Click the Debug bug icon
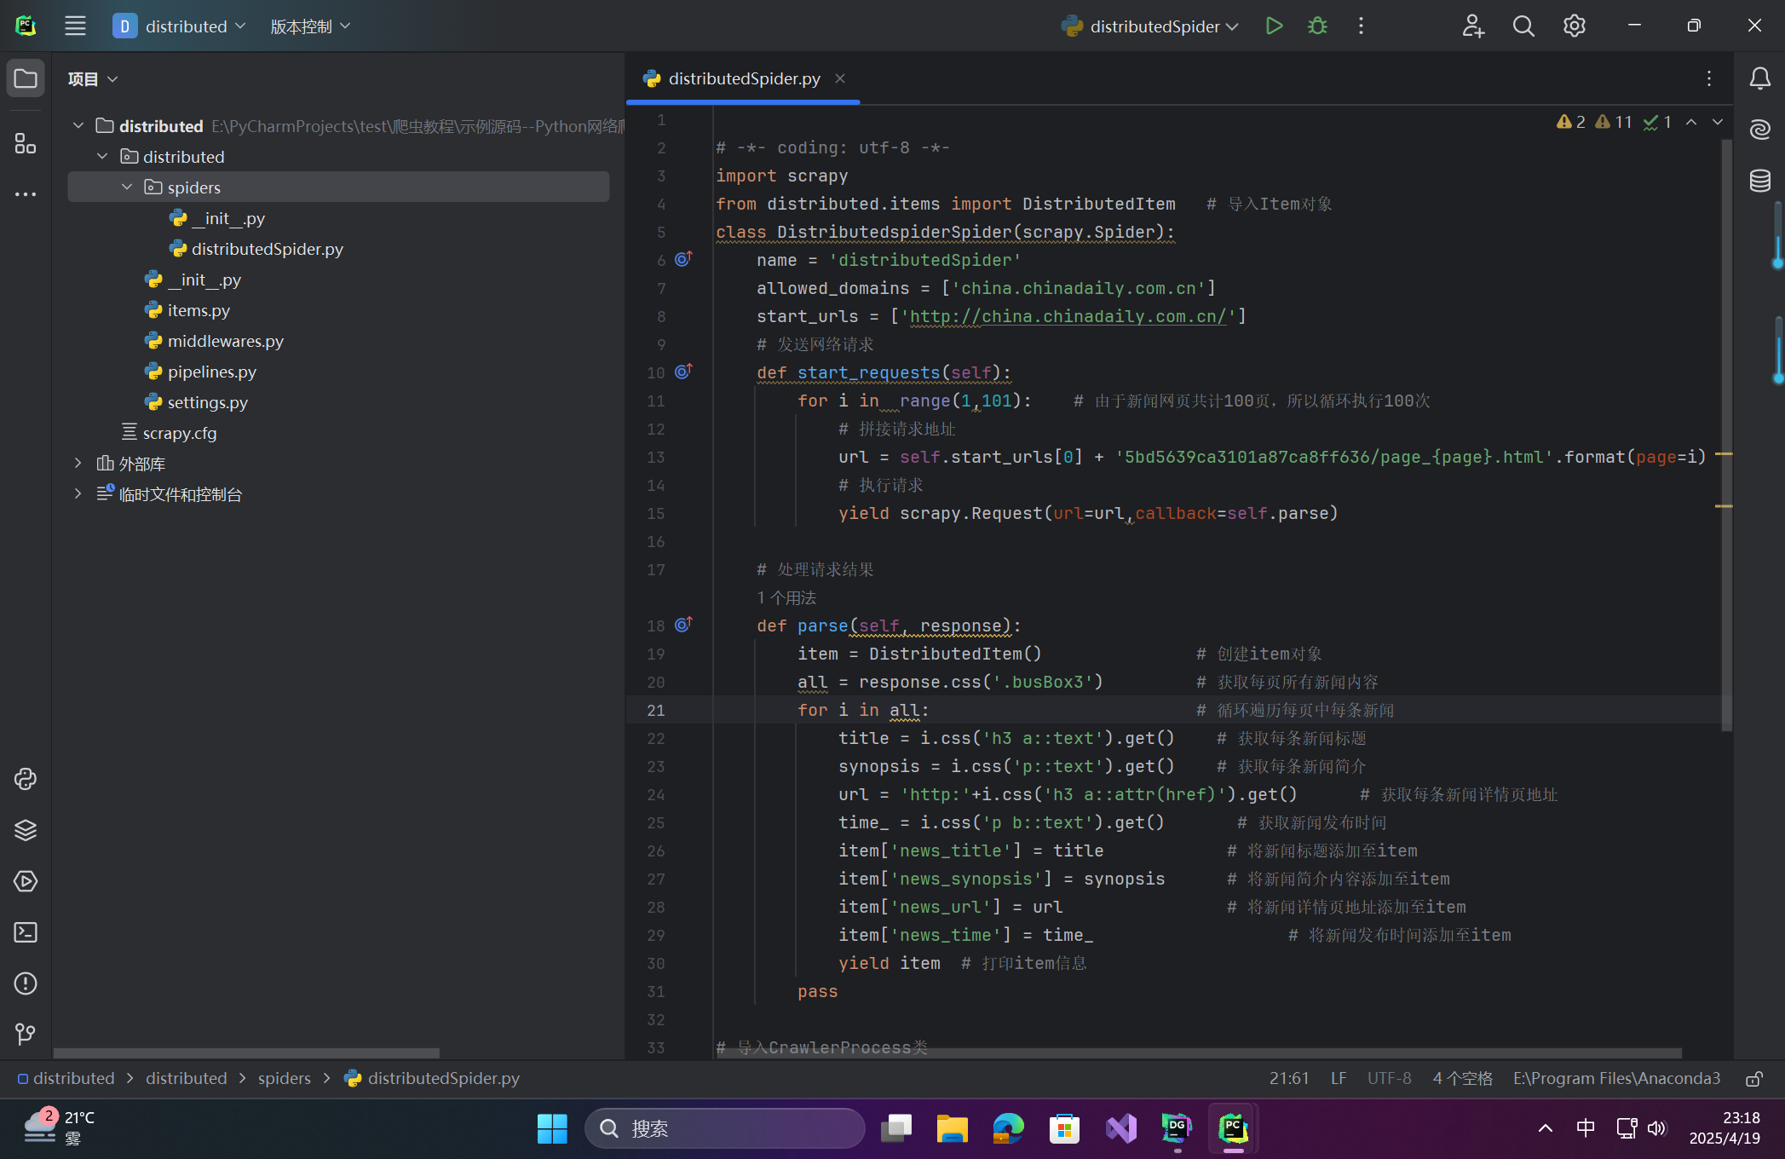The image size is (1785, 1159). 1317,26
